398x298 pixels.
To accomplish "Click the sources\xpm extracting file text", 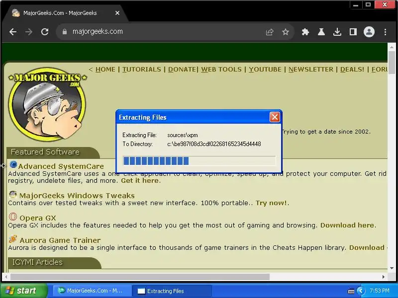I will pos(183,135).
